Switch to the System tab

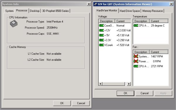click(9, 11)
